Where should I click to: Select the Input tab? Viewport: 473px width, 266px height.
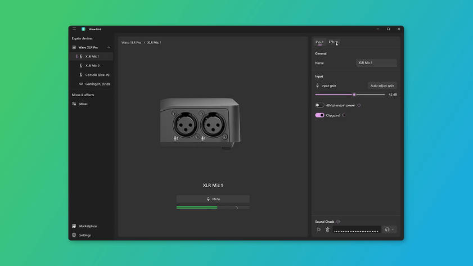tap(319, 42)
